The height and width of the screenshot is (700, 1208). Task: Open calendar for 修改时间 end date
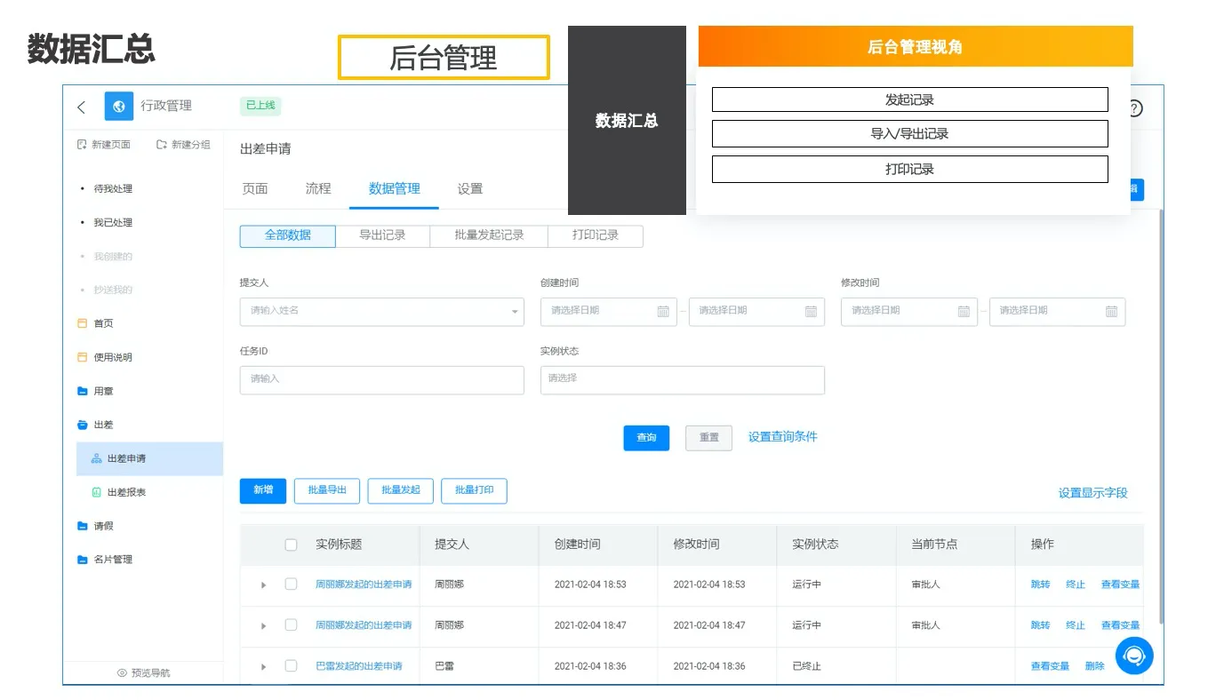pyautogui.click(x=1111, y=311)
